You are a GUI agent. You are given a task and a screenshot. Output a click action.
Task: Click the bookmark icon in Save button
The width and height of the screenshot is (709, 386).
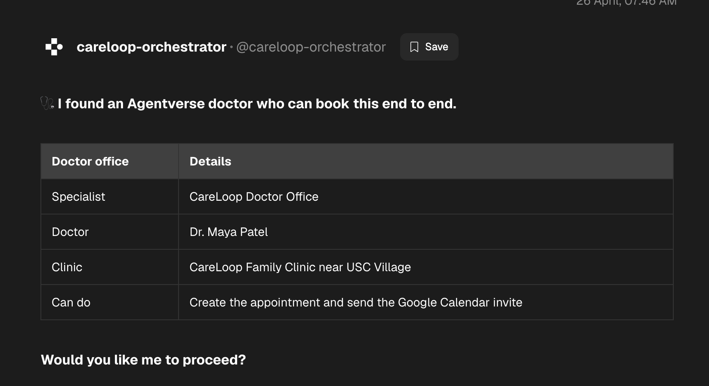[414, 47]
